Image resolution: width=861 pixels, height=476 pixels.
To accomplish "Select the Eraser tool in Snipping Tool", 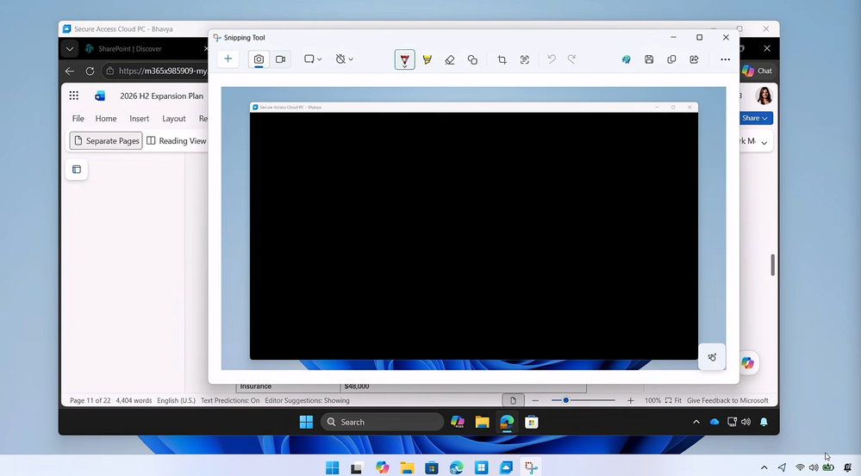I will tap(450, 59).
